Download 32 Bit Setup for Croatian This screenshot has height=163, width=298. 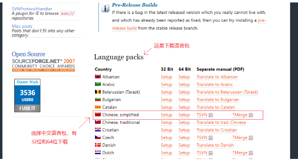167,130
